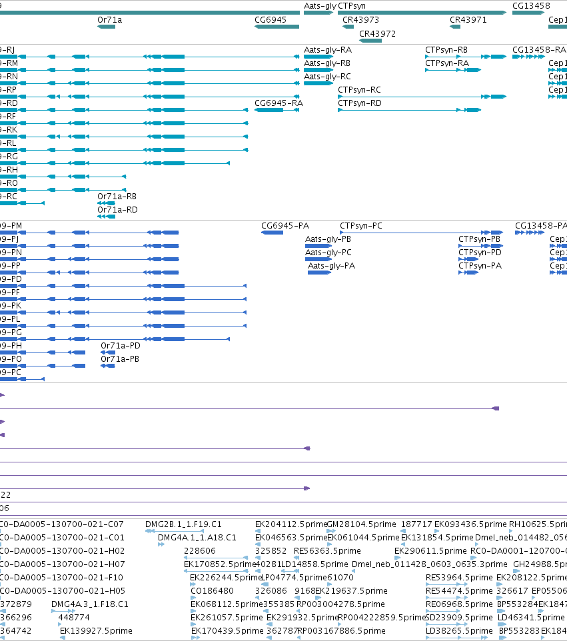Open the Or71a-PD protein label
Screen dimensions: 567x641
click(x=121, y=345)
